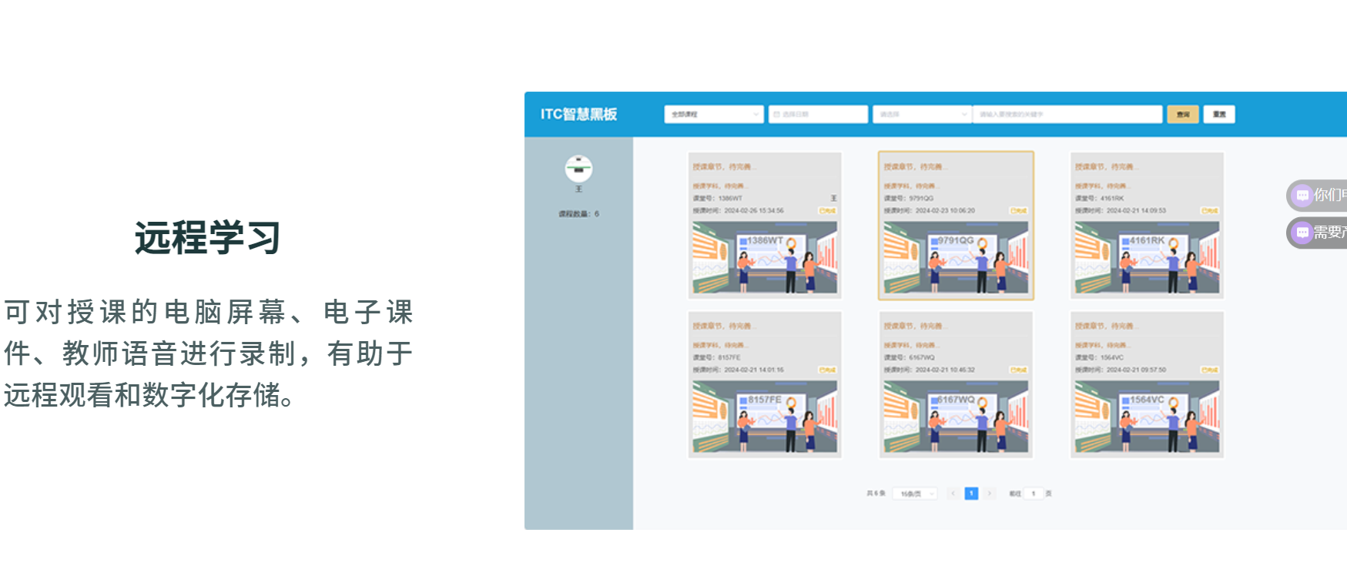Viewport: 1347px width, 566px height.
Task: Open the 9791QG course thumbnail
Action: (x=956, y=257)
